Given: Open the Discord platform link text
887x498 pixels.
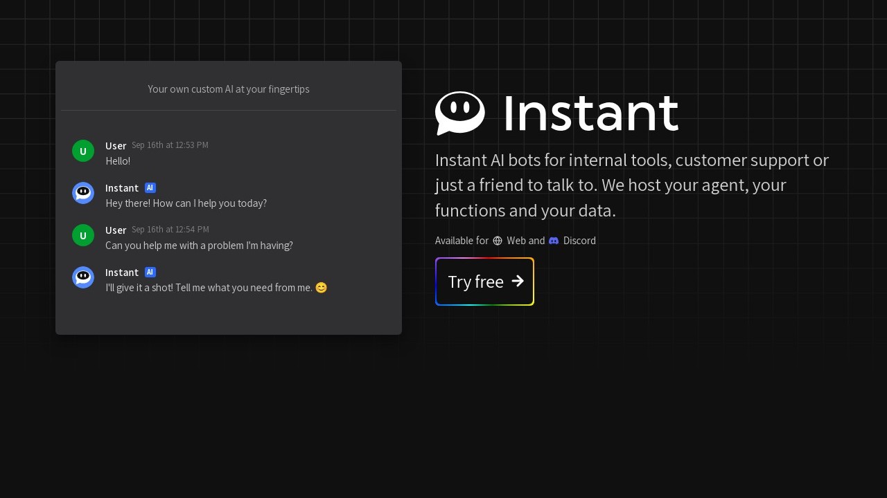Looking at the screenshot, I should 579,241.
